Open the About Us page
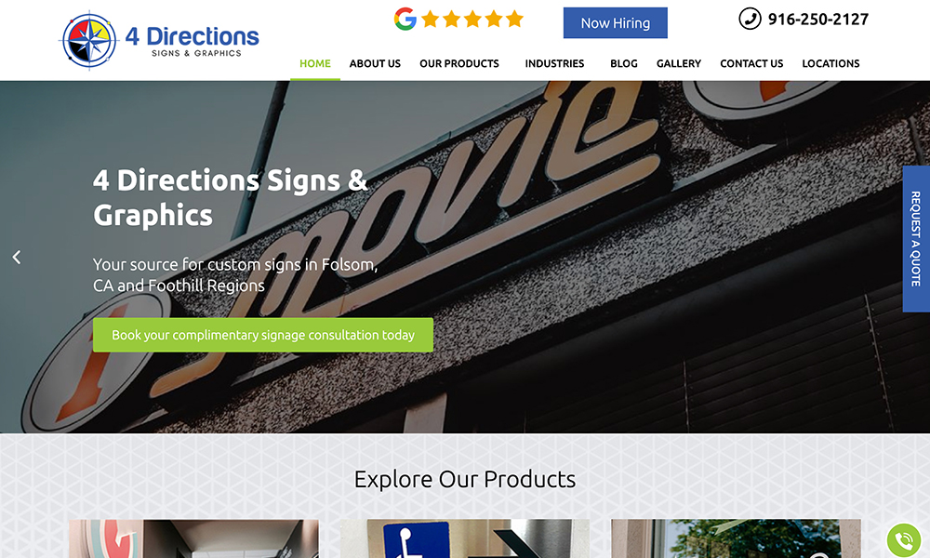This screenshot has height=558, width=930. [375, 63]
